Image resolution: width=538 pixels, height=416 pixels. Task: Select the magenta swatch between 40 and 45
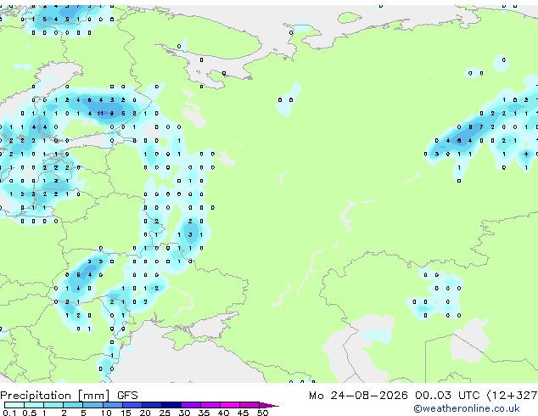coord(230,405)
